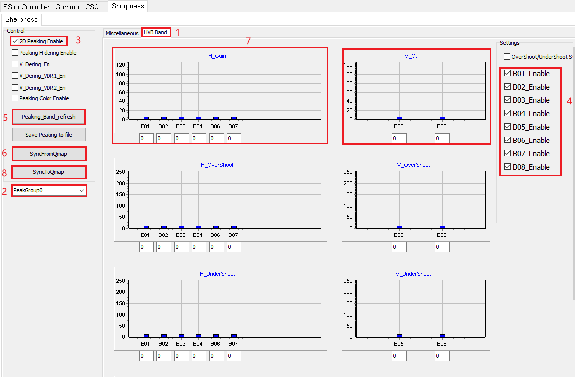Viewport: 575px width, 377px height.
Task: Toggle B04_Enable off
Action: (508, 113)
